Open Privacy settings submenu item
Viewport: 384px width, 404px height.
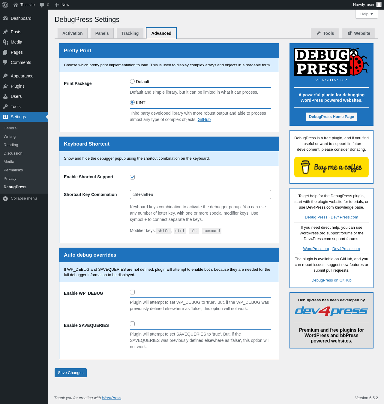click(x=10, y=178)
